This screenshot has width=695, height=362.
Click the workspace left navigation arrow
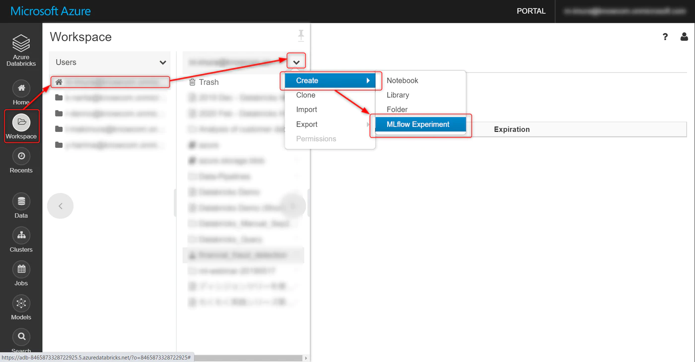pyautogui.click(x=61, y=206)
